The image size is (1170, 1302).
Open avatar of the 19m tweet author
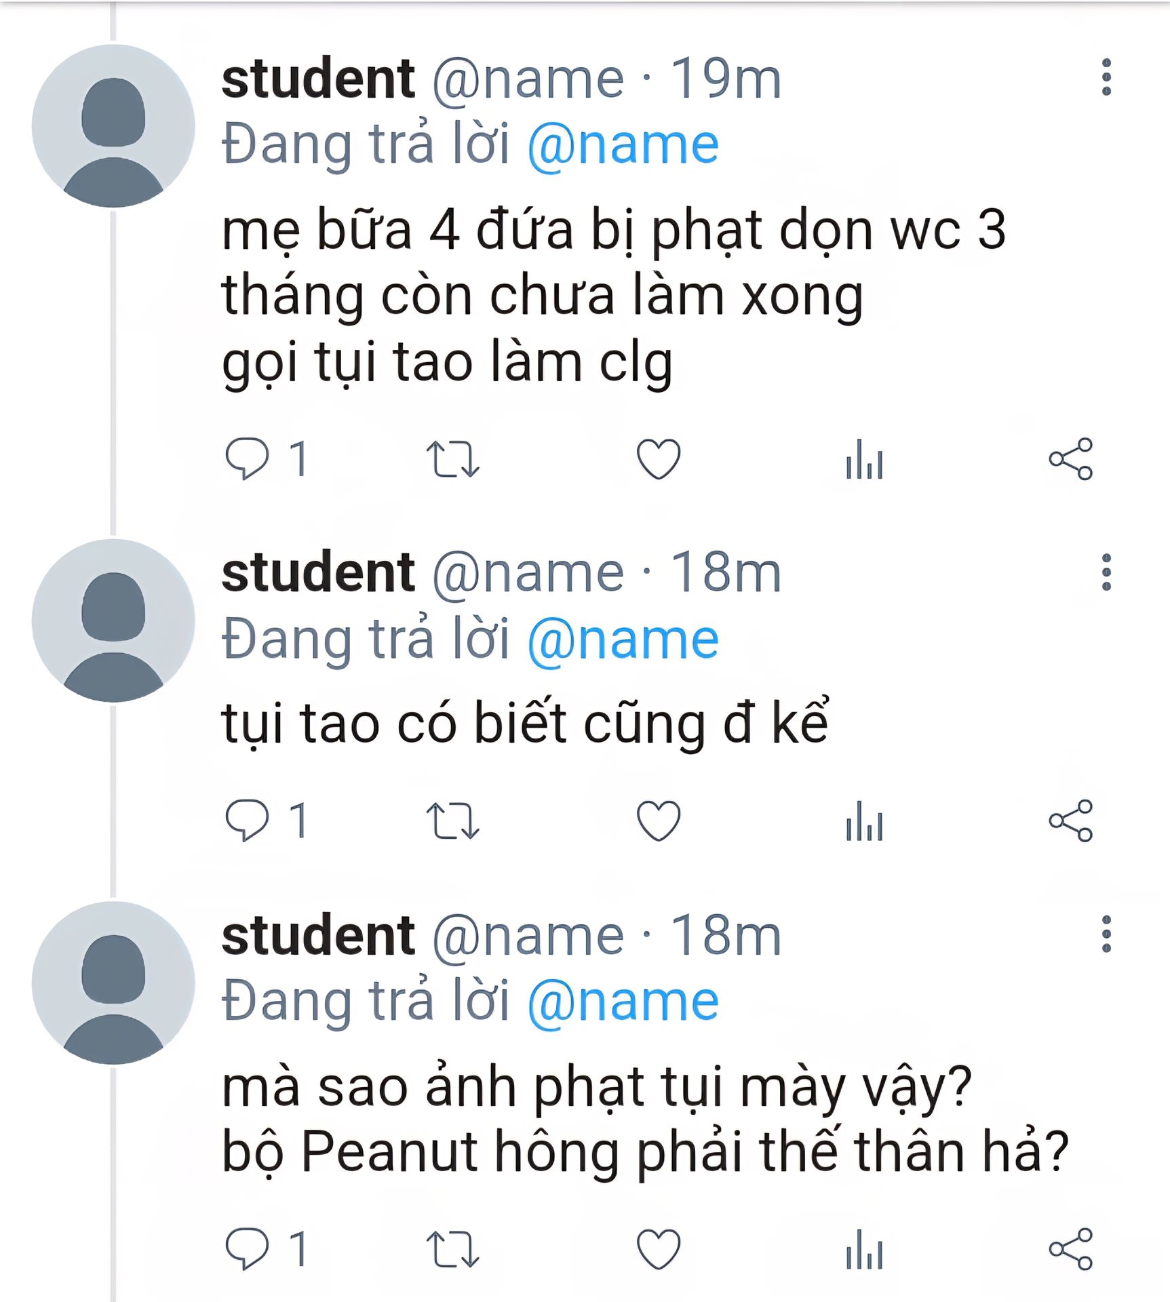tap(113, 126)
